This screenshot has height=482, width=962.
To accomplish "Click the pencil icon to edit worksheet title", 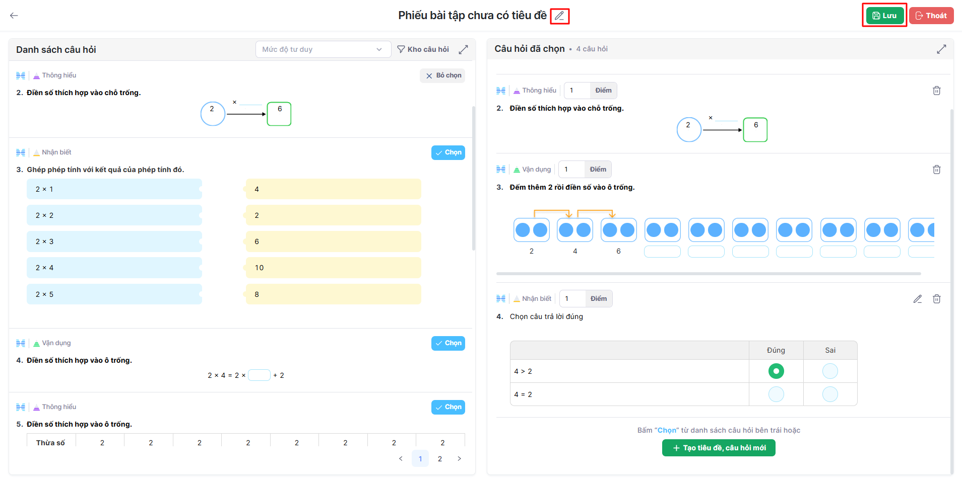I will [x=559, y=16].
